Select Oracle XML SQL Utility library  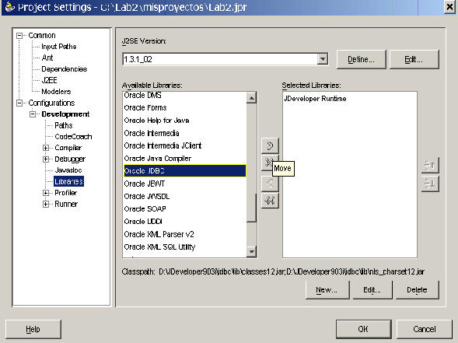point(184,247)
